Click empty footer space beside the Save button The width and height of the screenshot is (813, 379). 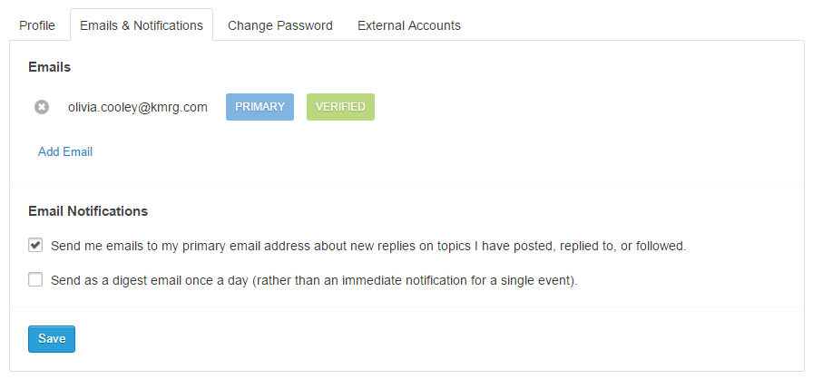(x=363, y=339)
